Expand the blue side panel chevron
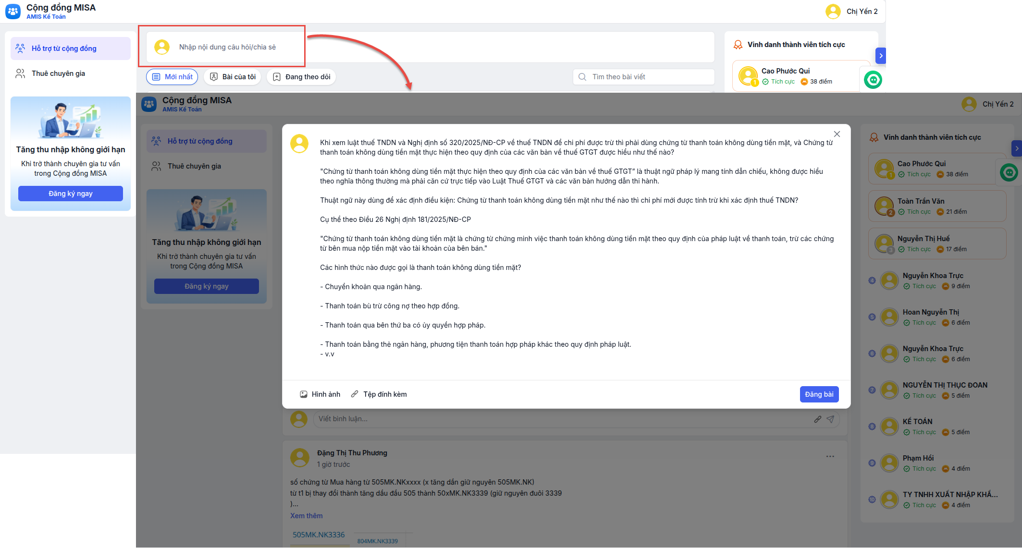The width and height of the screenshot is (1022, 548). pyautogui.click(x=880, y=56)
